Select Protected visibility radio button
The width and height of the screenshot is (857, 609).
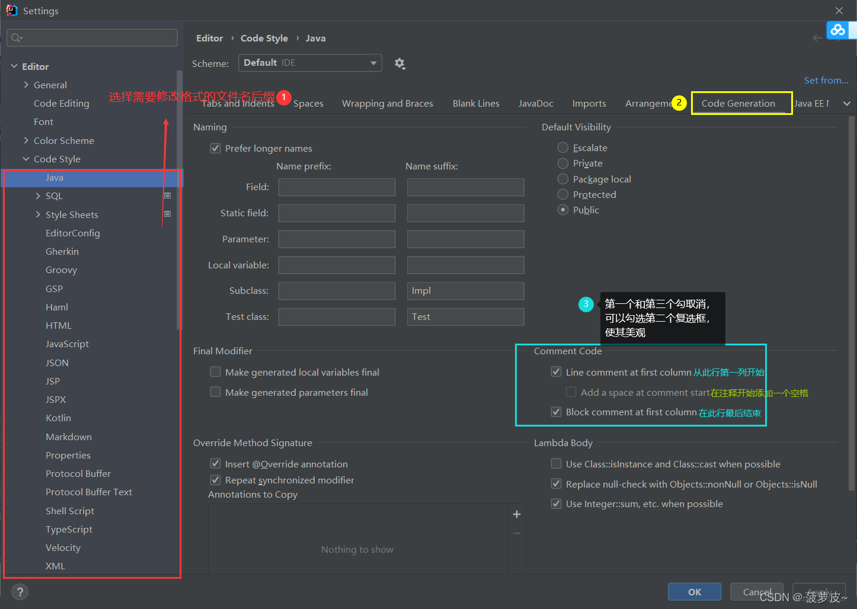(563, 194)
